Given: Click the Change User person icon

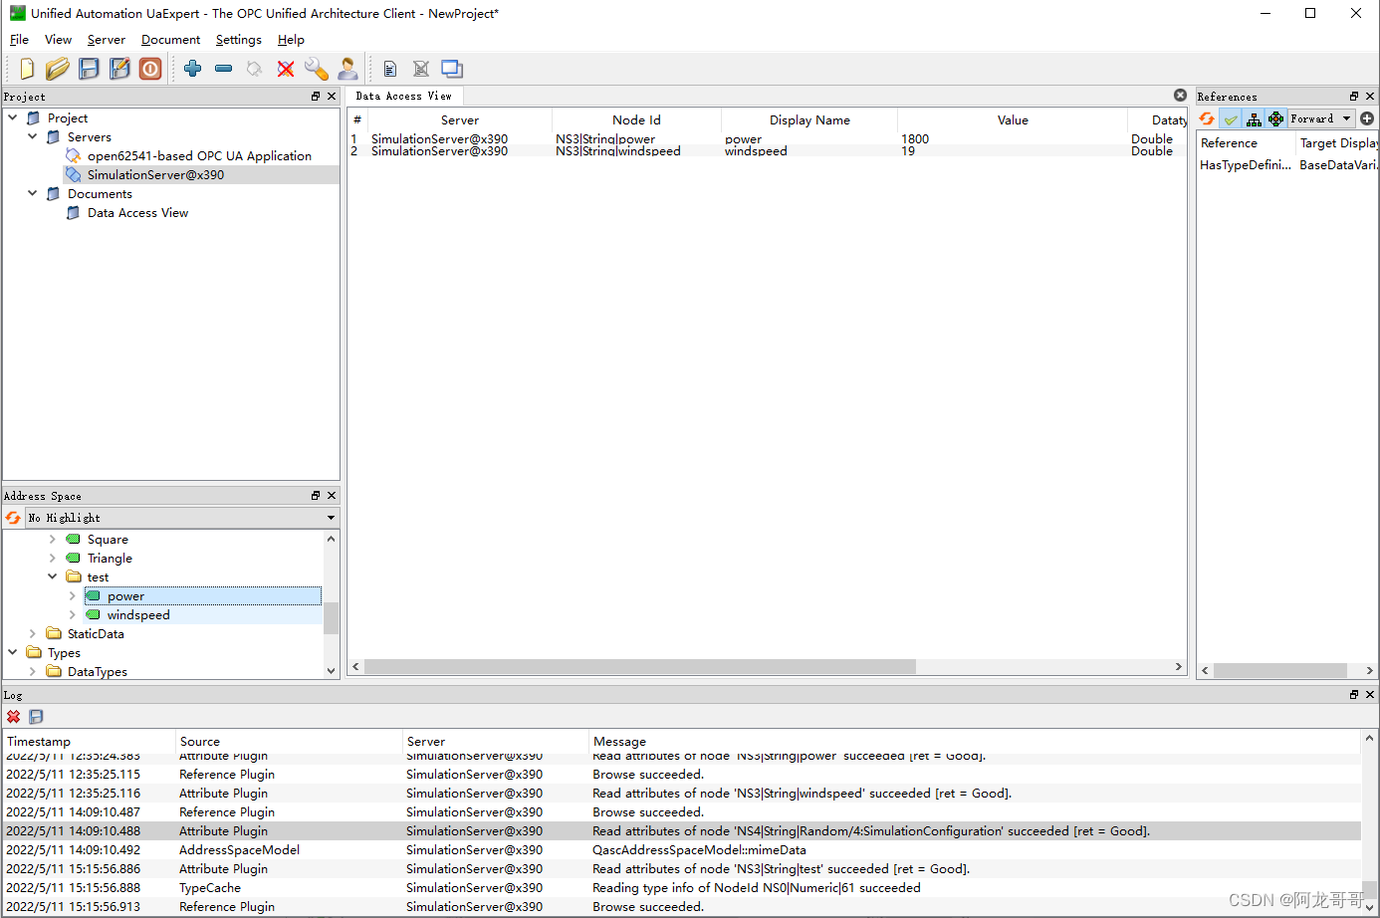Looking at the screenshot, I should click(x=348, y=69).
